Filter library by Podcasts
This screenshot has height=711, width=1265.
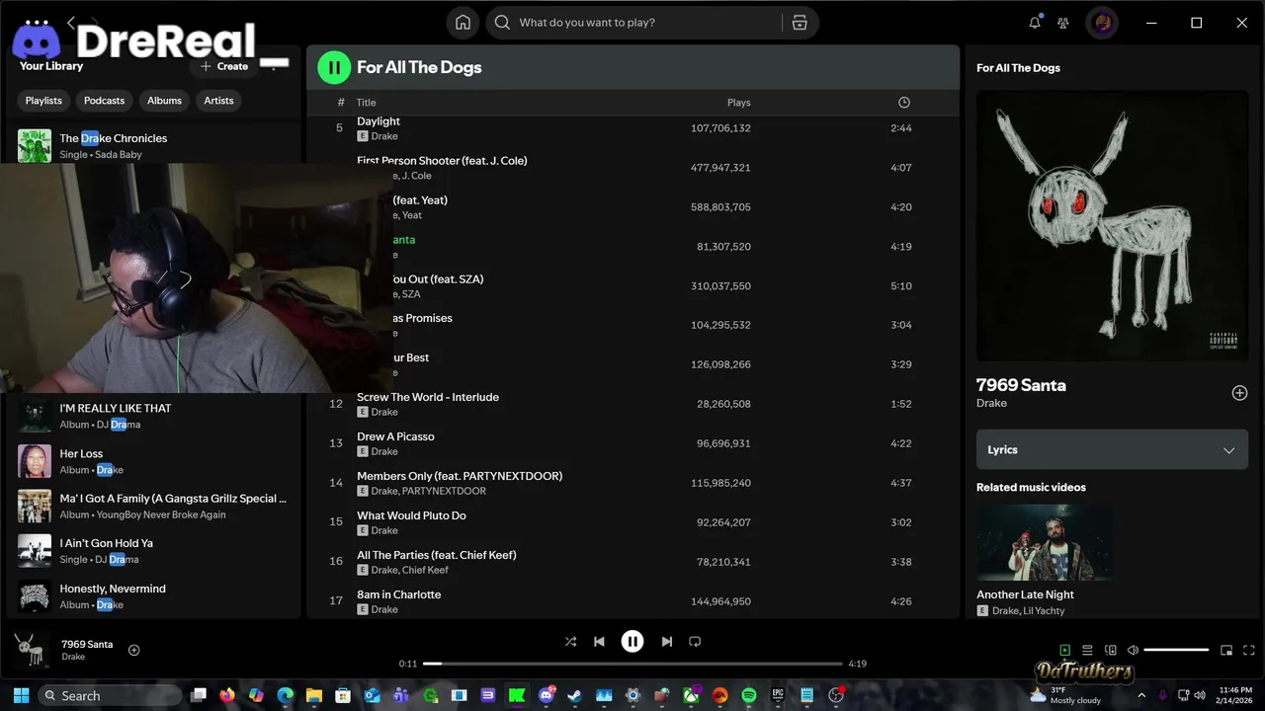click(104, 101)
